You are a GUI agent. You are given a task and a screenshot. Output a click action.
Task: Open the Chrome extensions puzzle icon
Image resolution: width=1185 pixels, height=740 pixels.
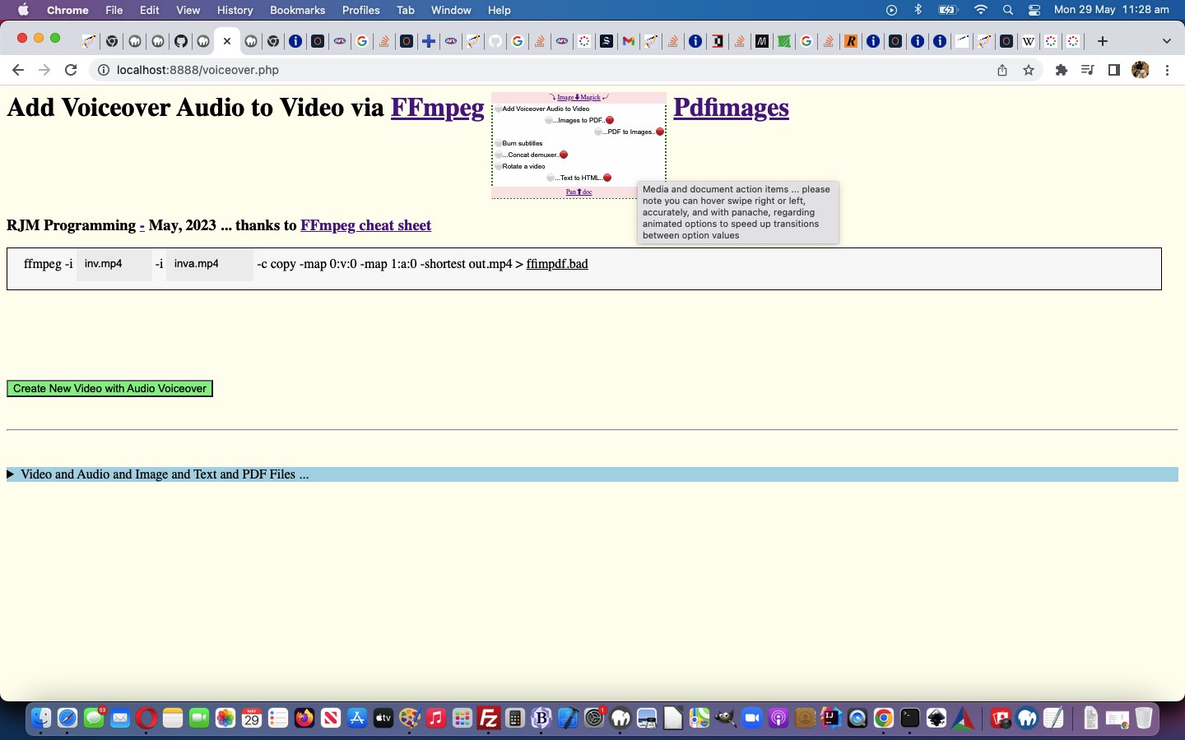[1062, 70]
